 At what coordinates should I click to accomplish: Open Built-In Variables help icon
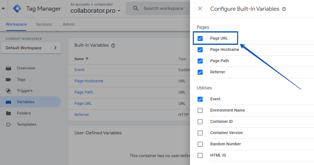(113, 45)
